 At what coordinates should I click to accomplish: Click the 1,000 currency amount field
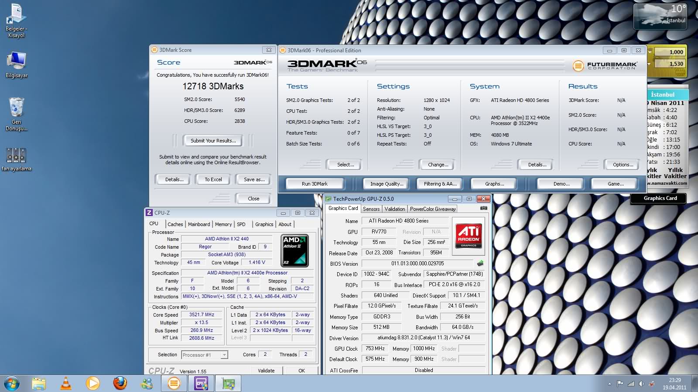pos(670,52)
